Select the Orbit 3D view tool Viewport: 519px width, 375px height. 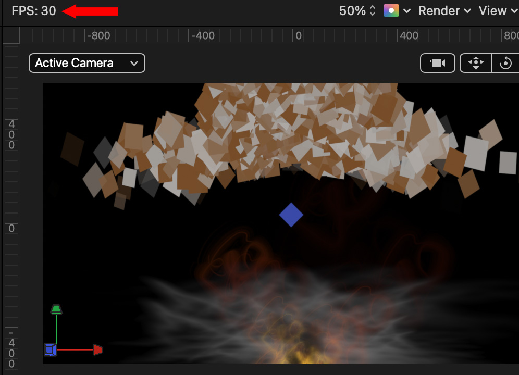(x=505, y=63)
